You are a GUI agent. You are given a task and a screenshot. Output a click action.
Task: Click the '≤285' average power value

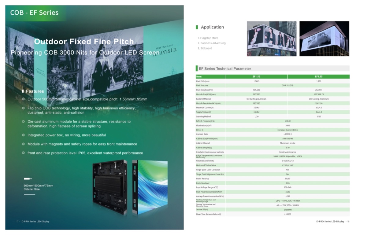click(x=287, y=196)
